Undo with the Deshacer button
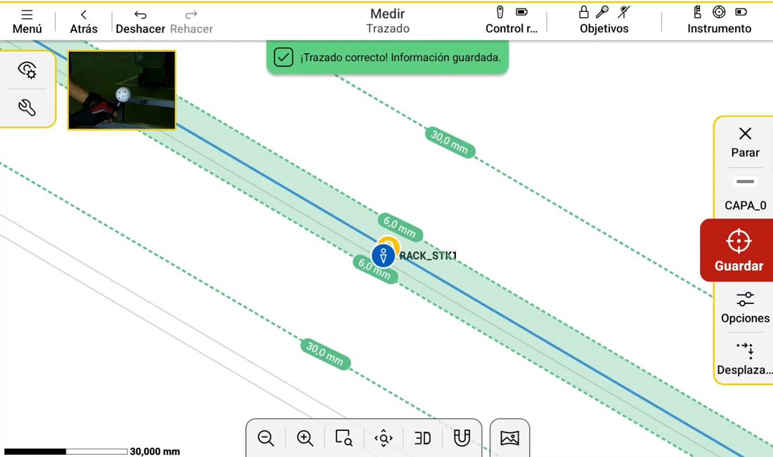 pyautogui.click(x=141, y=22)
